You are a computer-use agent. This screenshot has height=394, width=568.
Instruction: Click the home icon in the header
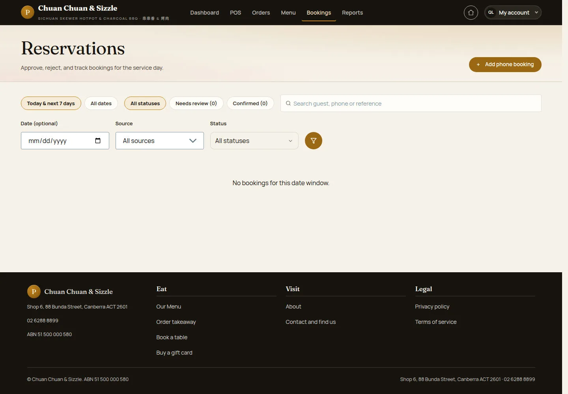(471, 13)
